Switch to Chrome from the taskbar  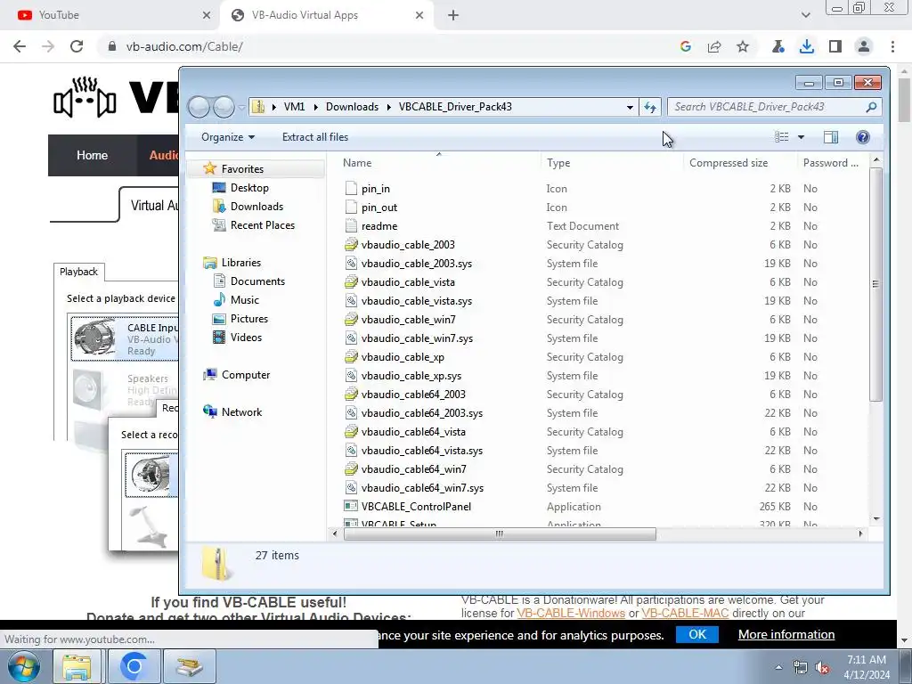click(x=134, y=666)
